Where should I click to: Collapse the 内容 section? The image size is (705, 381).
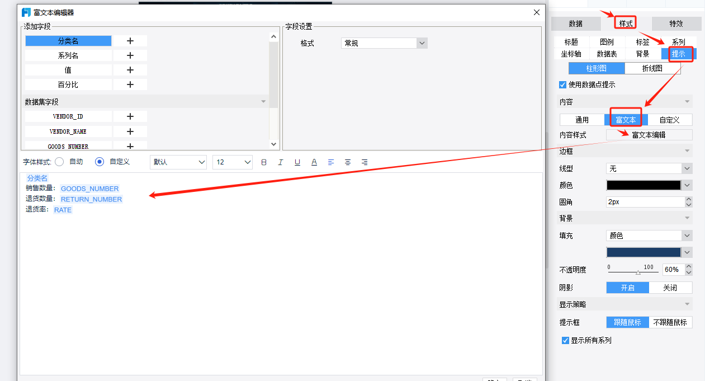[688, 102]
